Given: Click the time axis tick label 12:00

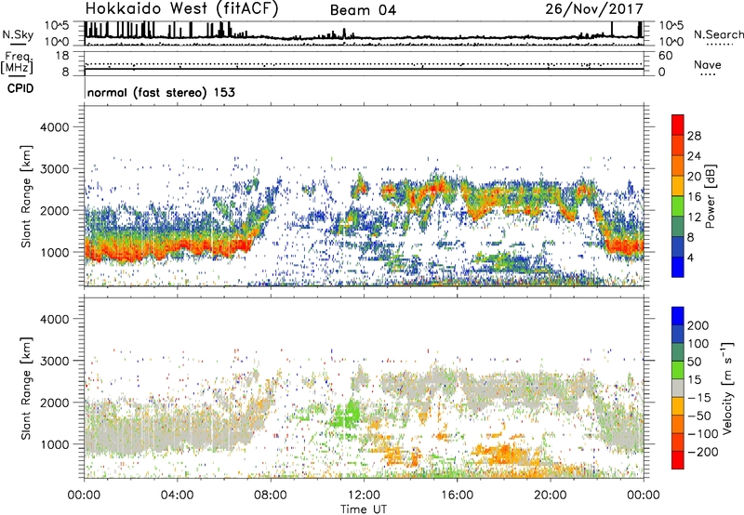Looking at the screenshot, I should point(364,495).
